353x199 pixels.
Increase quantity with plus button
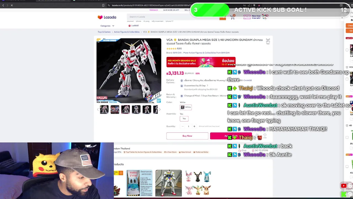coord(194,126)
